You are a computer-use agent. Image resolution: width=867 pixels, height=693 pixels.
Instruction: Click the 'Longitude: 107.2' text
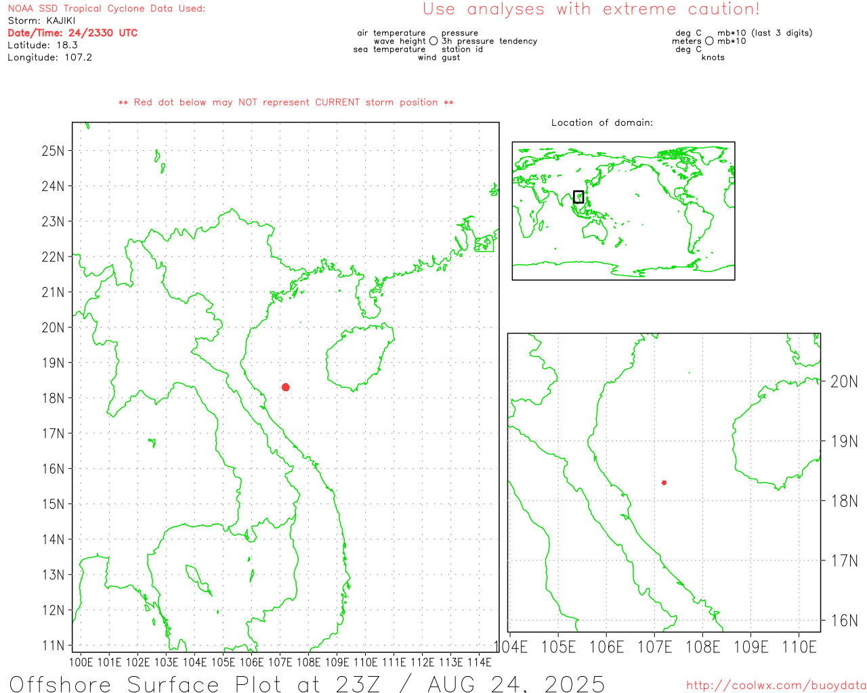click(49, 57)
